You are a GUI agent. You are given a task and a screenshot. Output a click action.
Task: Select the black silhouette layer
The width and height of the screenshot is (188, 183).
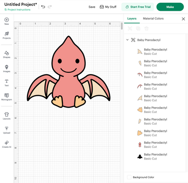click(155, 156)
